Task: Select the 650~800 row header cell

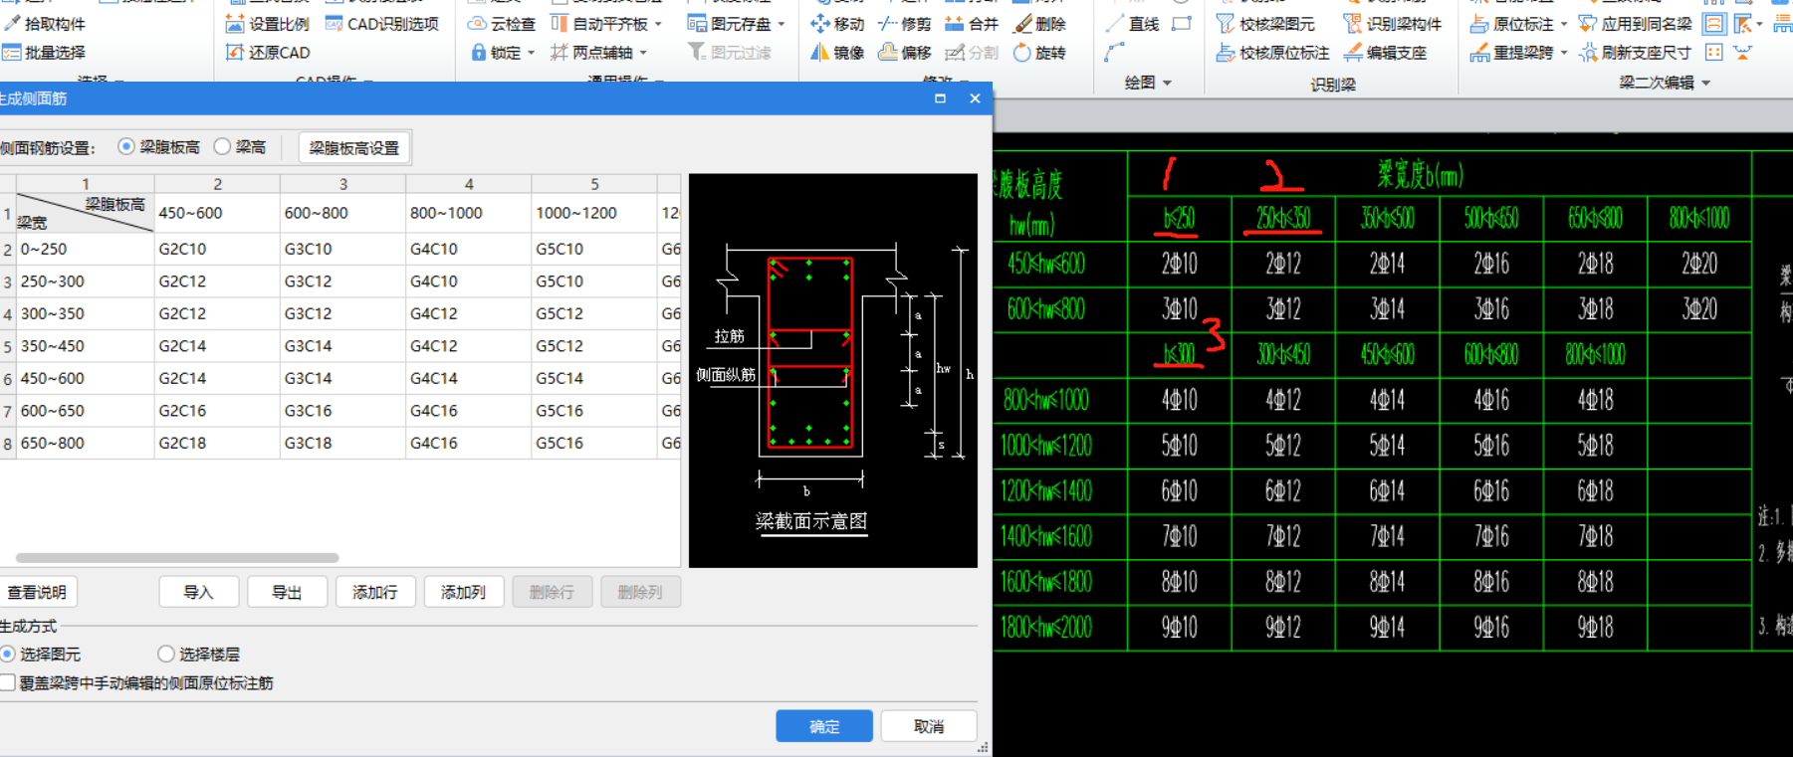Action: pos(85,443)
